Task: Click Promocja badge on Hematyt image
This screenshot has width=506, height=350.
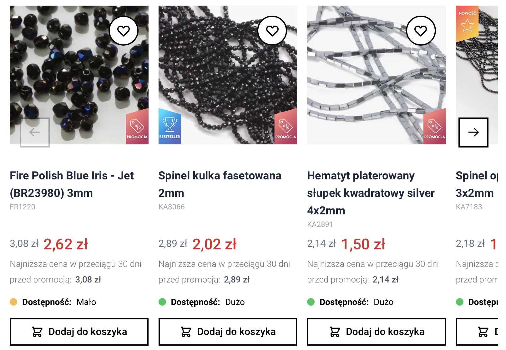Action: [x=434, y=127]
